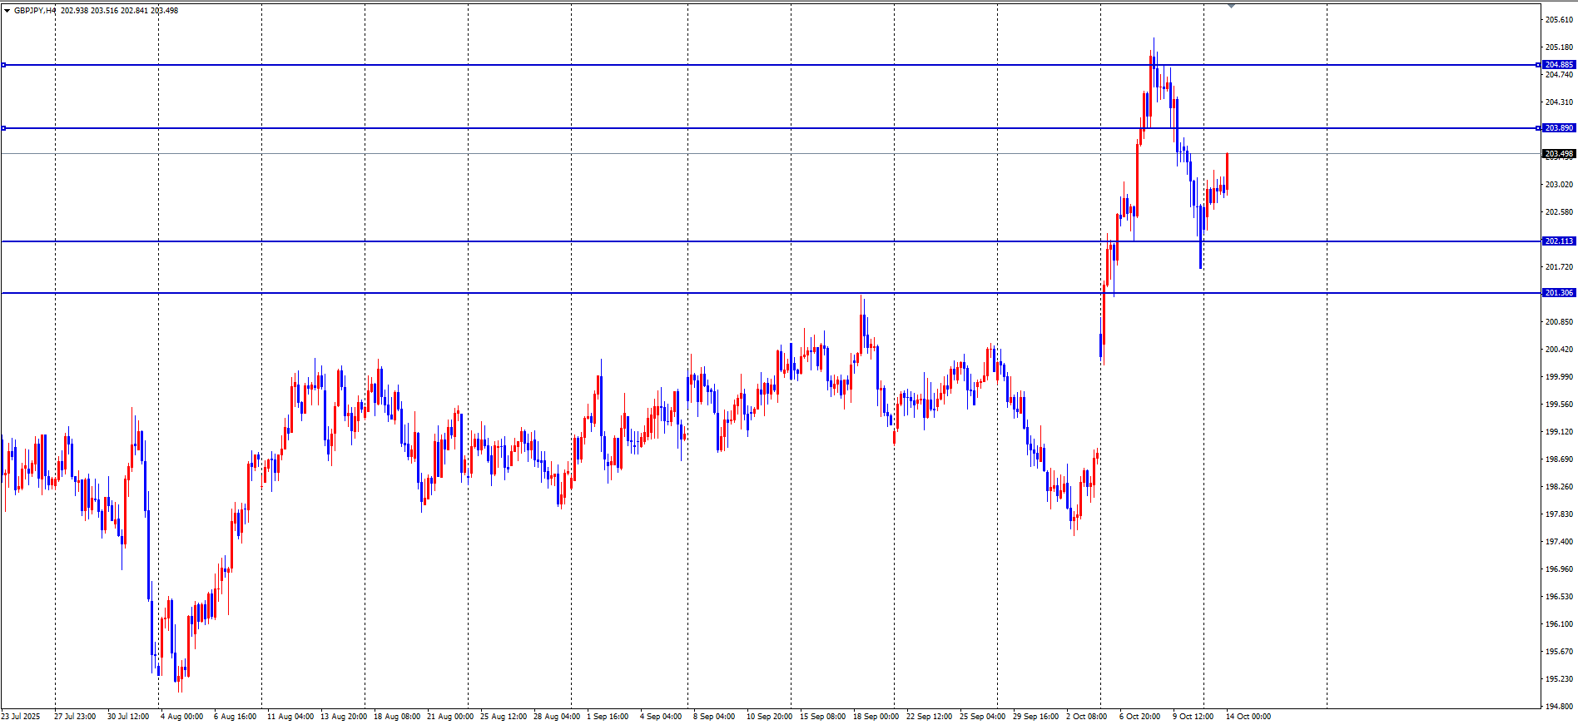Image resolution: width=1578 pixels, height=725 pixels.
Task: Click the 2 Oct 08:00 time axis label
Action: pos(1086,717)
